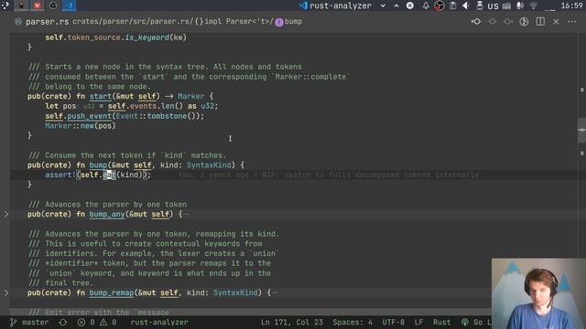
Task: Open the master git branch in status bar
Action: click(x=29, y=323)
